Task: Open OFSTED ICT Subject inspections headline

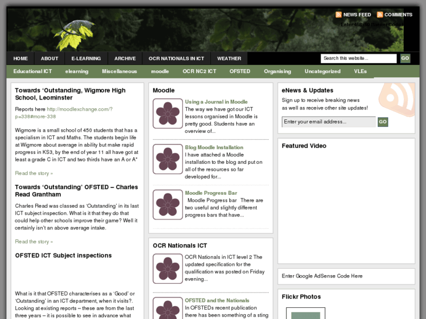Action: [63, 255]
